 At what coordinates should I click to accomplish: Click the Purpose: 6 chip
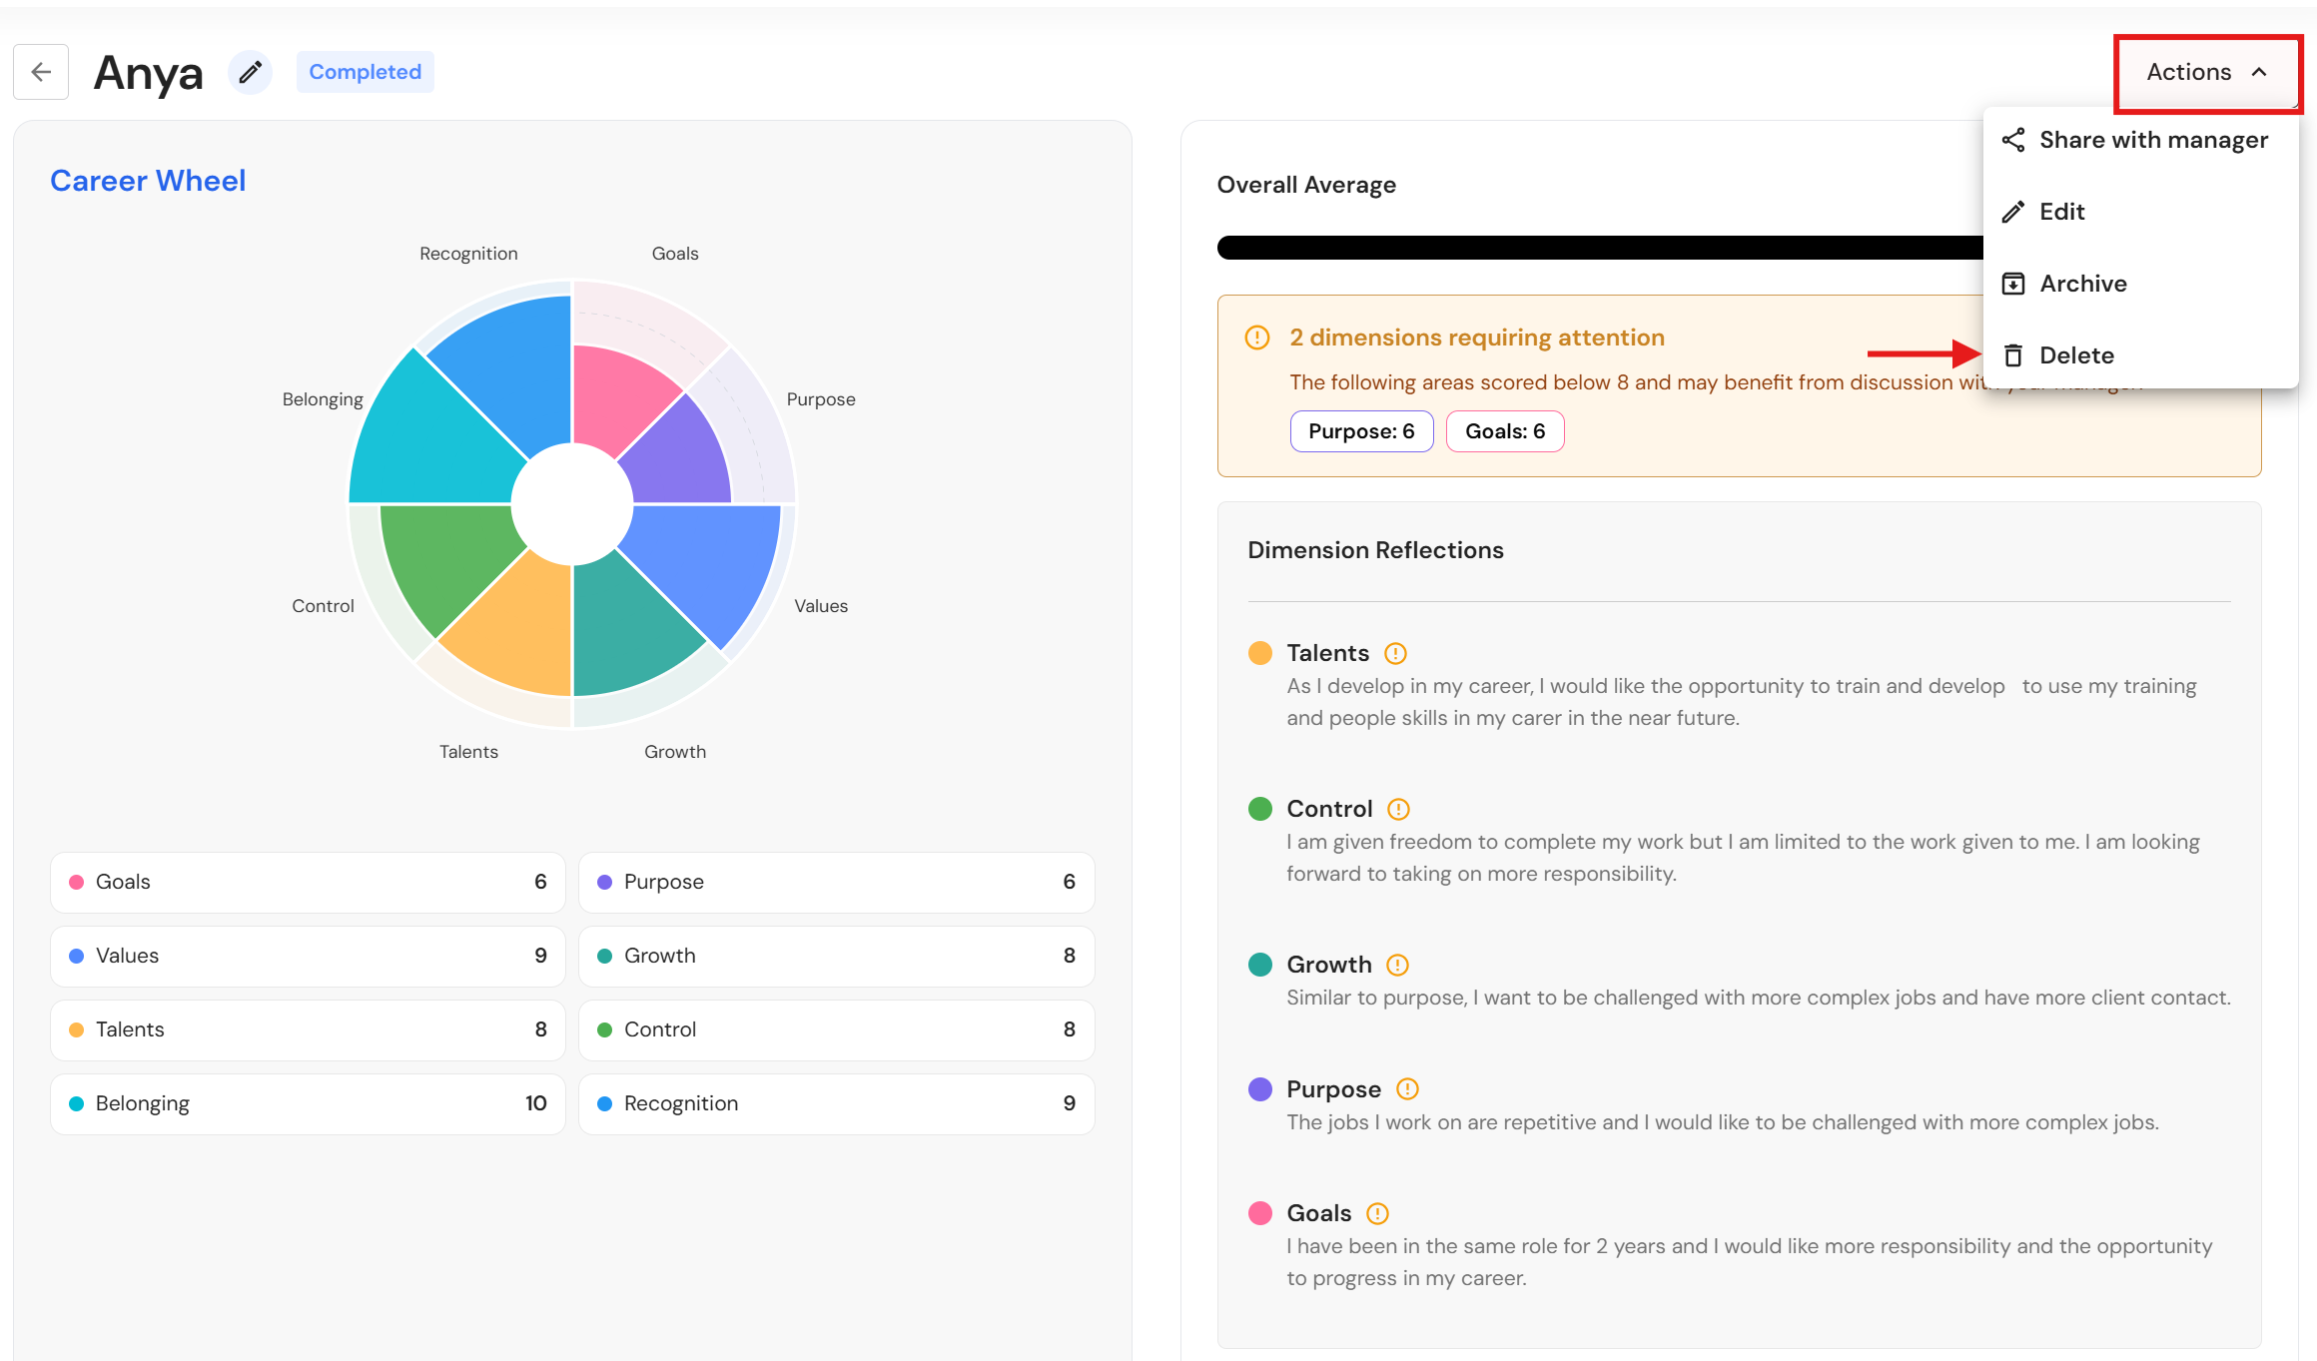[1361, 431]
